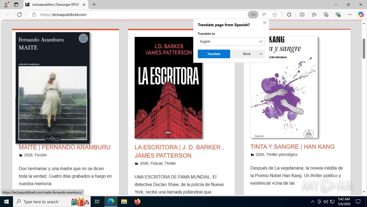
Task: Expand the More options dropdown
Action: 249,54
